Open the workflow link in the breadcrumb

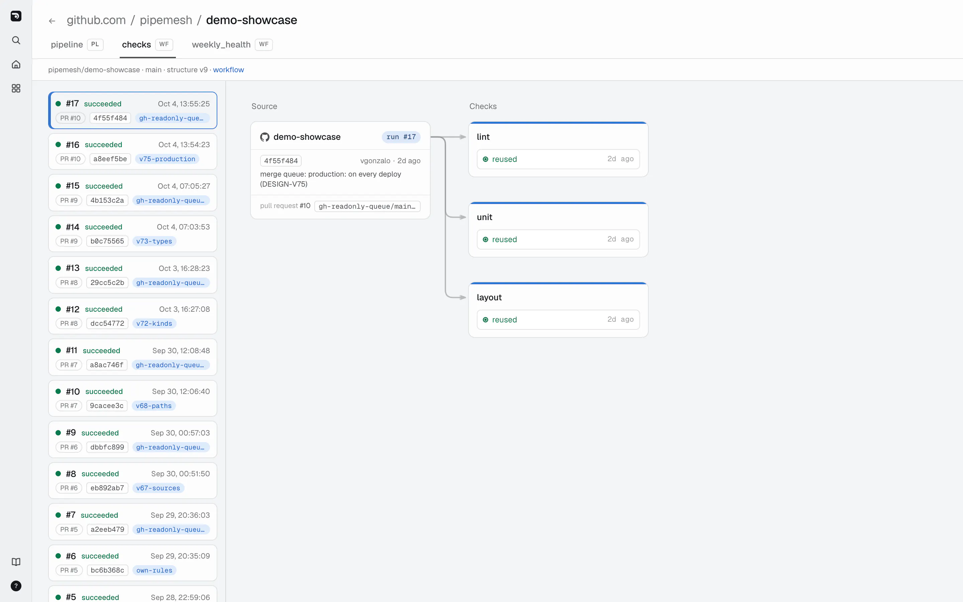tap(228, 70)
